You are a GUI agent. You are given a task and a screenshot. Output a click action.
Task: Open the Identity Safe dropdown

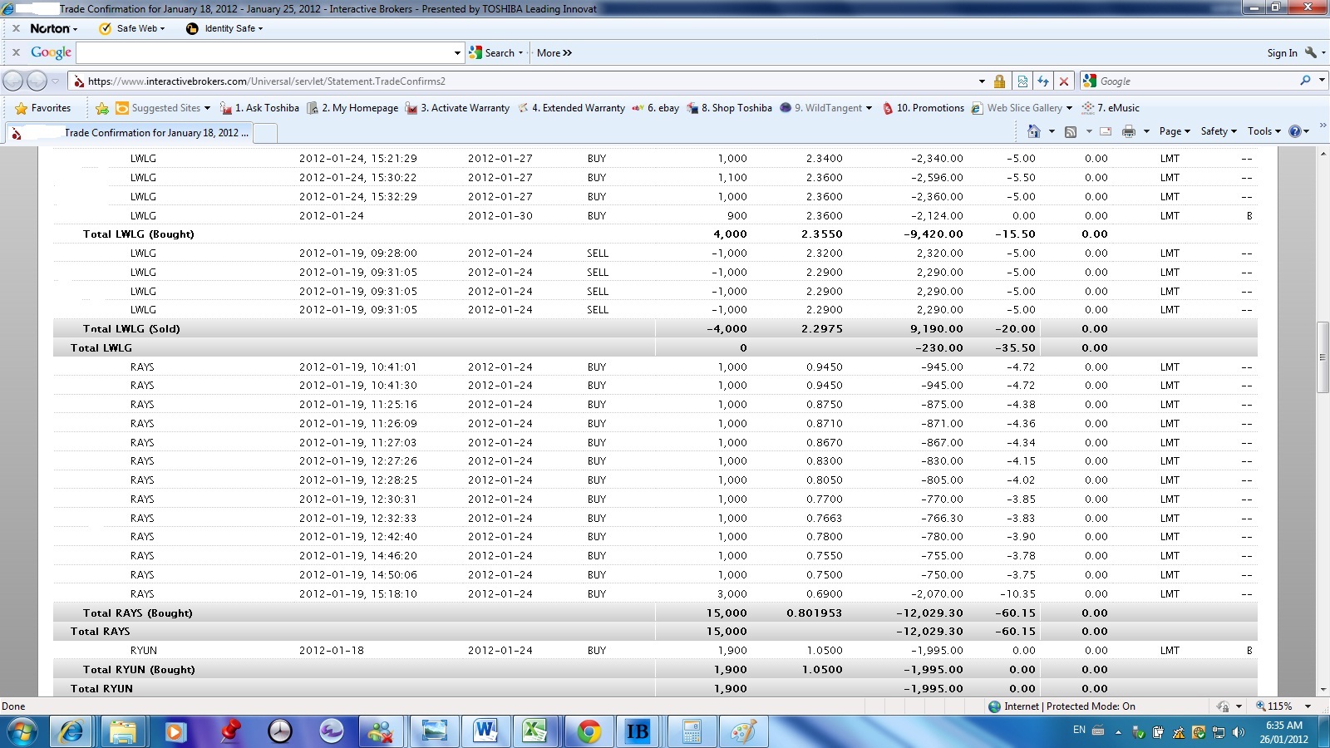tap(225, 28)
